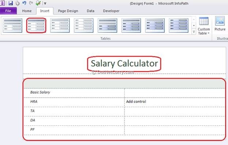Click the empty cell beside TA
Screen dimensions: 228x145
pos(175,112)
